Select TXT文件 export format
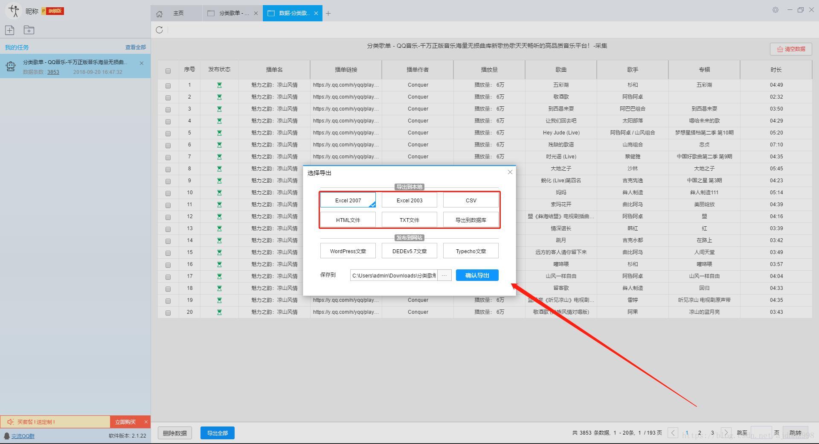 coord(409,220)
